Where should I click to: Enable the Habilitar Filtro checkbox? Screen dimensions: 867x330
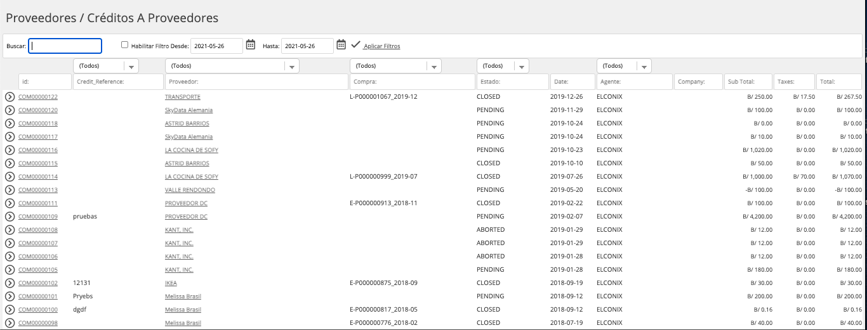[125, 45]
